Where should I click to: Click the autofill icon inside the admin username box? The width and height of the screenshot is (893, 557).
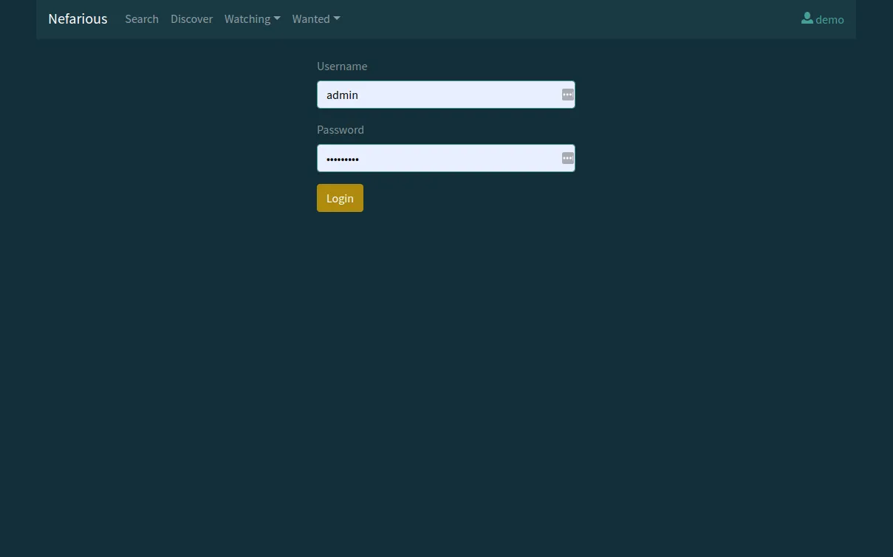(567, 95)
